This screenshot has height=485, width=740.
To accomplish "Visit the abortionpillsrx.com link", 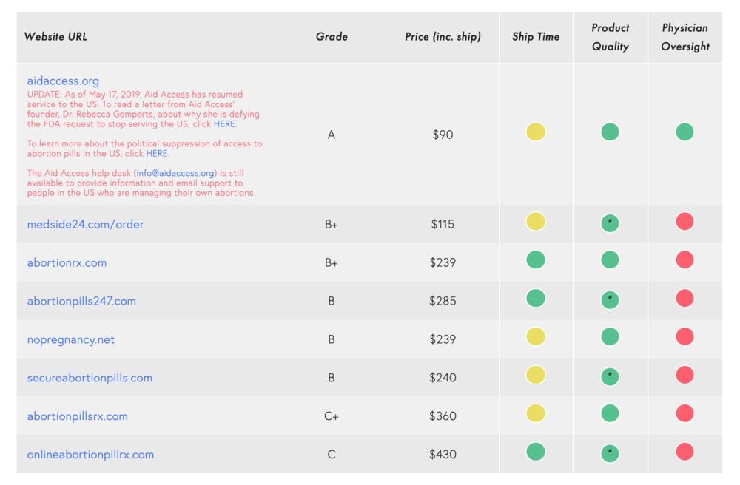I will (x=78, y=417).
